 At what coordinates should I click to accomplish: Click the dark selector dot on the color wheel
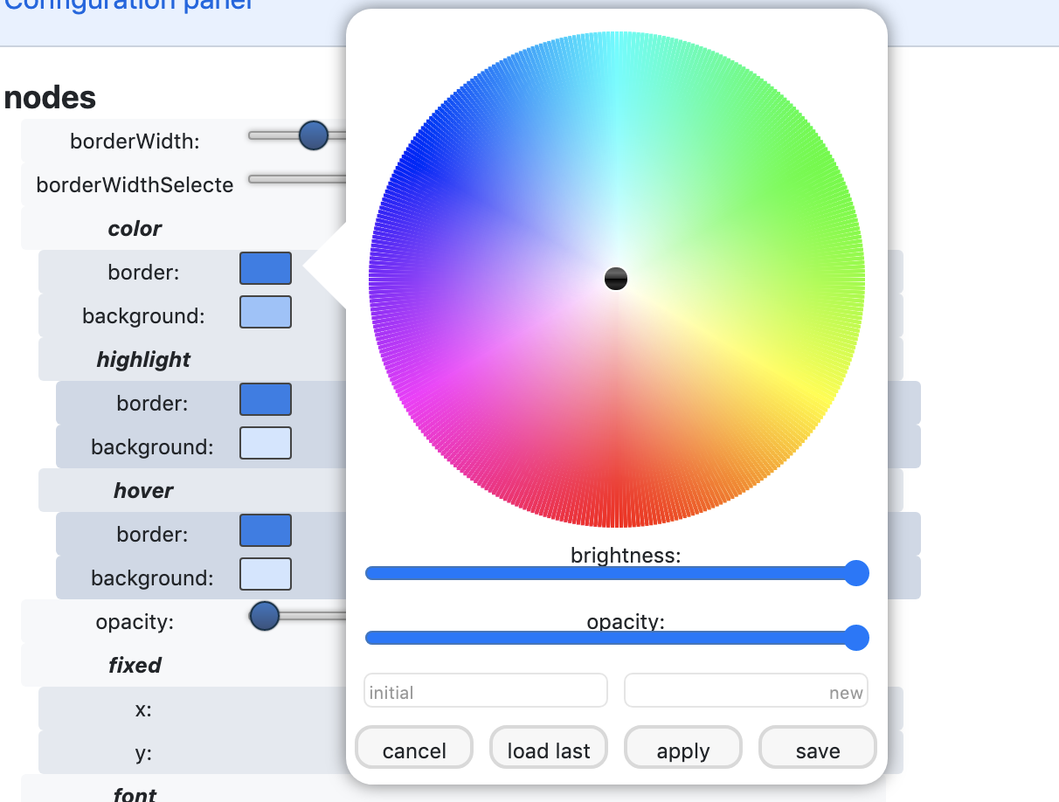(x=615, y=279)
